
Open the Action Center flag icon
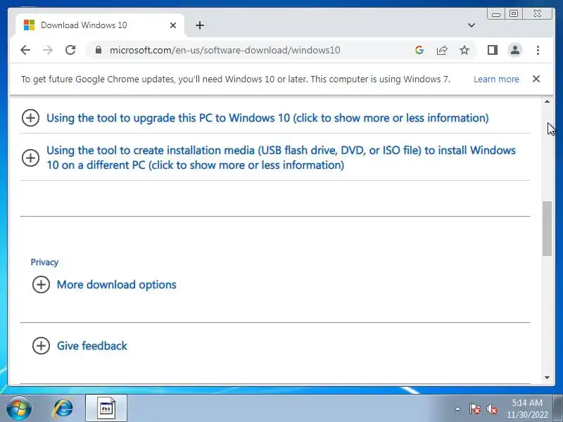[x=474, y=409]
